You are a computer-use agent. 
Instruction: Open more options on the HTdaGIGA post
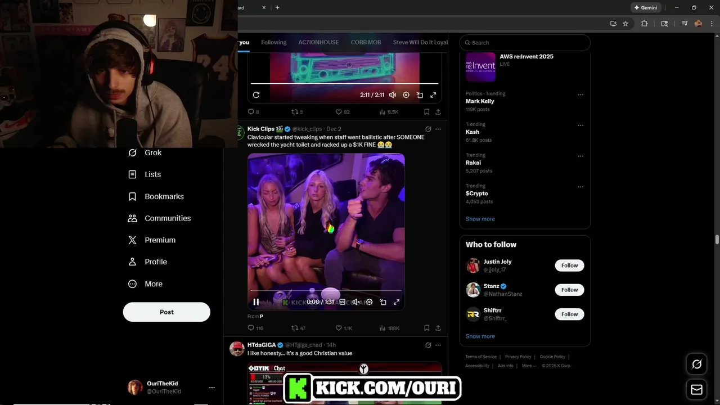[x=438, y=345]
